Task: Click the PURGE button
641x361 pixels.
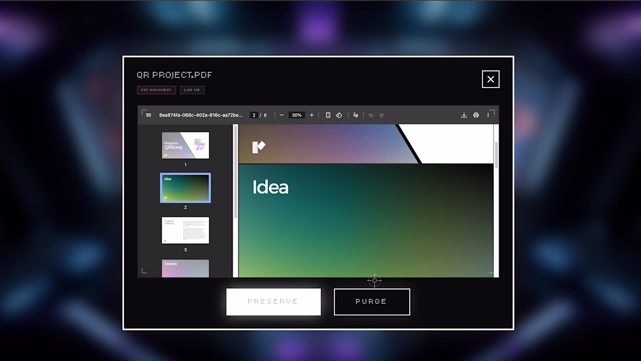Action: (x=372, y=302)
